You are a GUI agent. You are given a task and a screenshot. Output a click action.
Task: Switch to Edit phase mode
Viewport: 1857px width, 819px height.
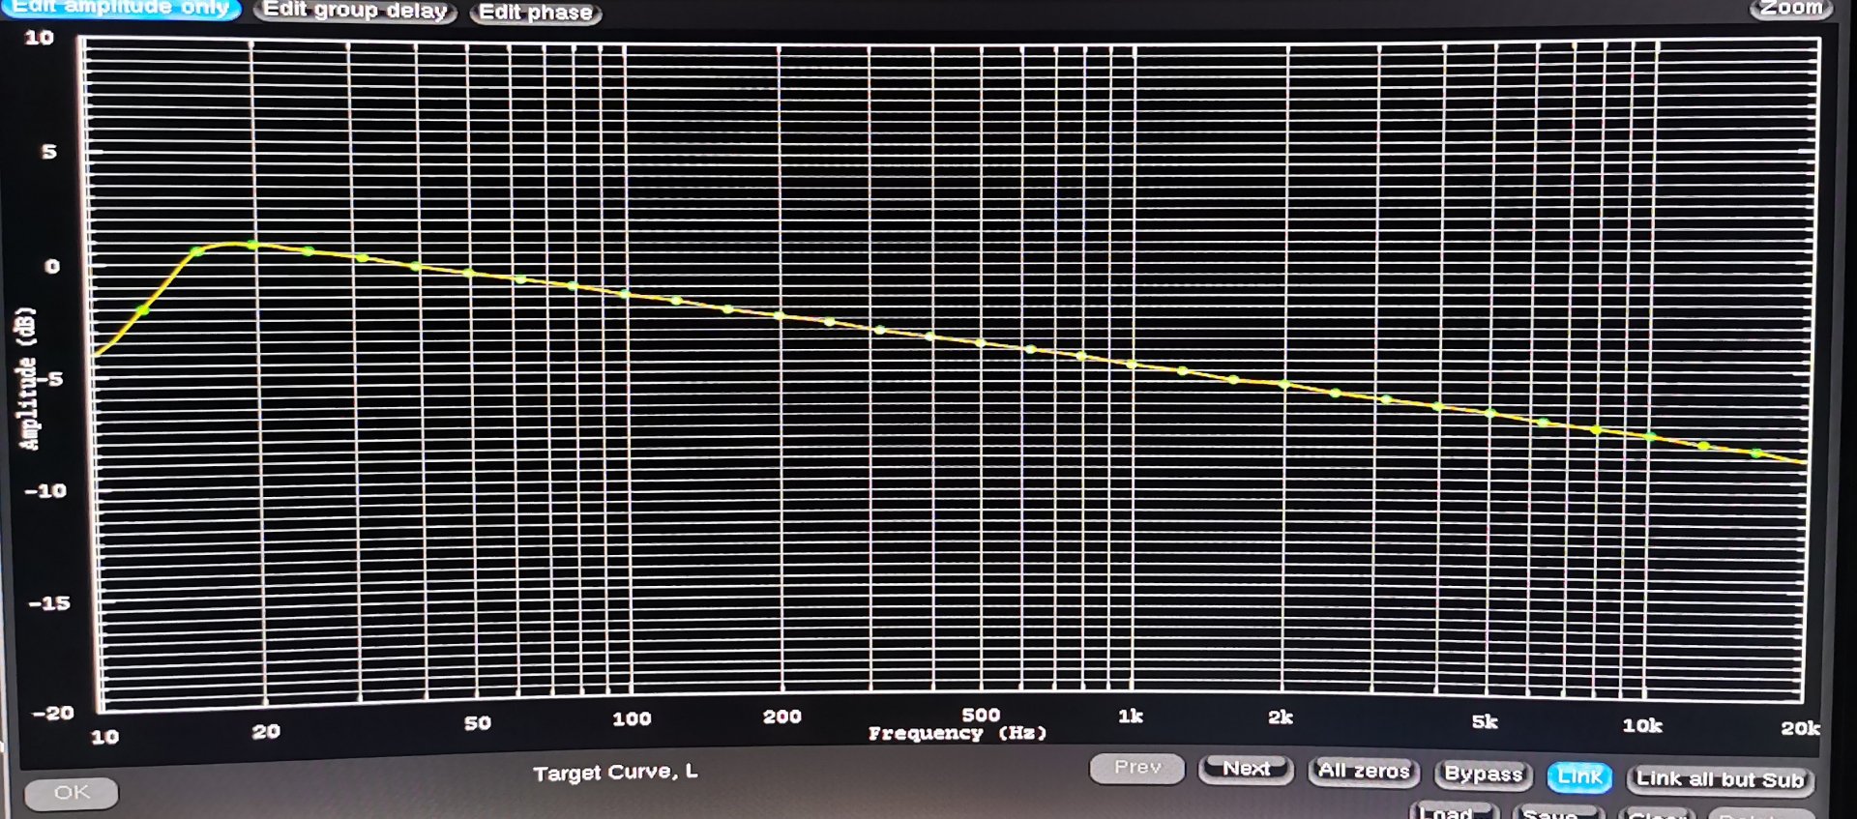coord(535,13)
